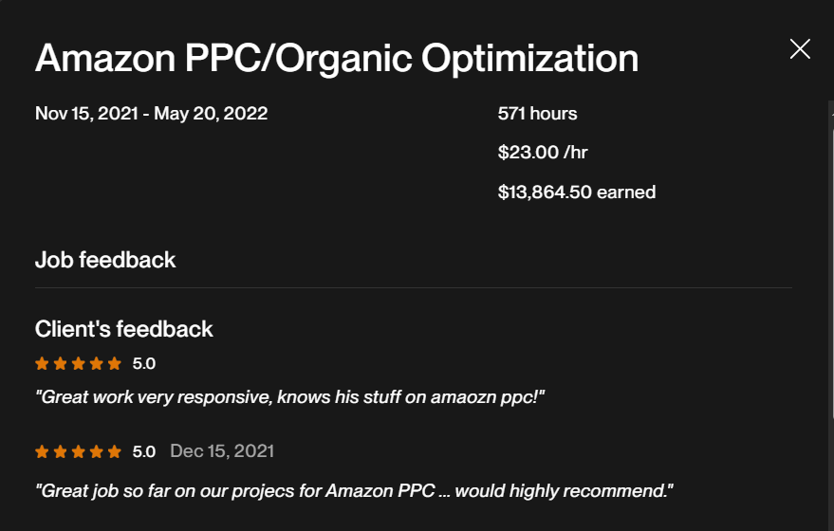
Task: Click the vertical scrollbar on the right edge
Action: click(x=830, y=284)
